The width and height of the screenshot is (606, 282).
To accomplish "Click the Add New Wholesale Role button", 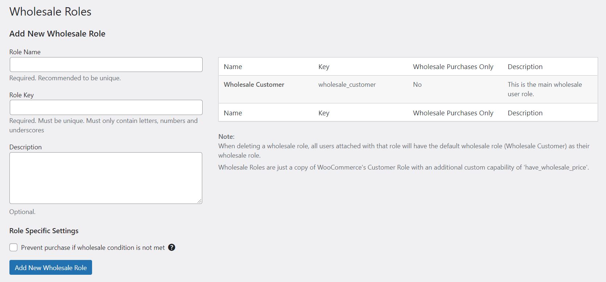I will pyautogui.click(x=51, y=268).
